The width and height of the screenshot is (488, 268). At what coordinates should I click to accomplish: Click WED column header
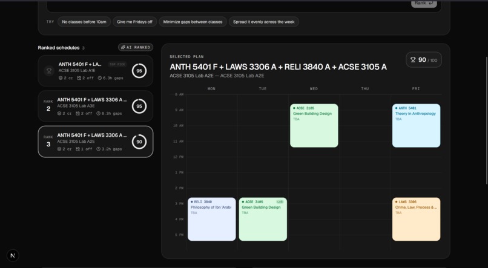point(314,88)
